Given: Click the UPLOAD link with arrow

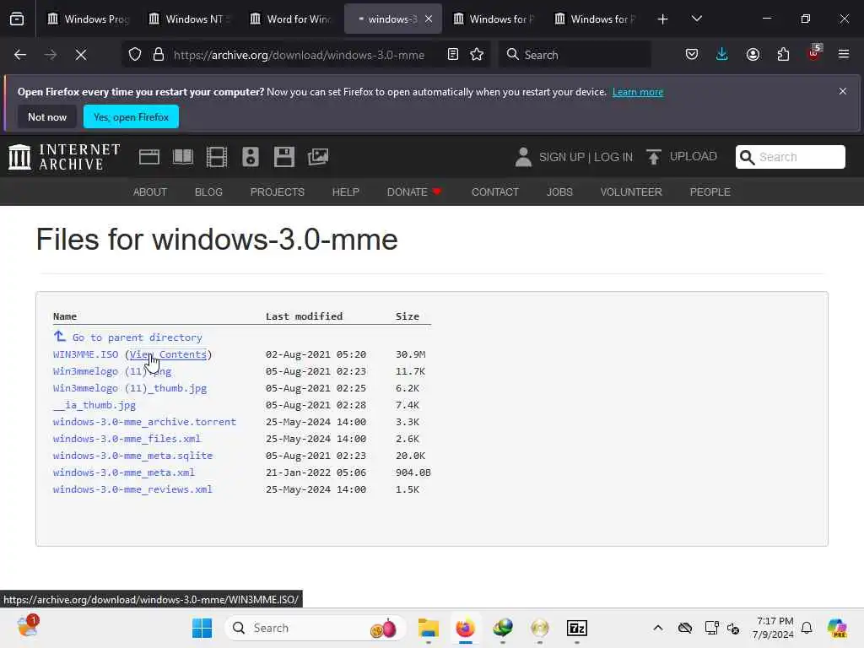Looking at the screenshot, I should pyautogui.click(x=682, y=156).
